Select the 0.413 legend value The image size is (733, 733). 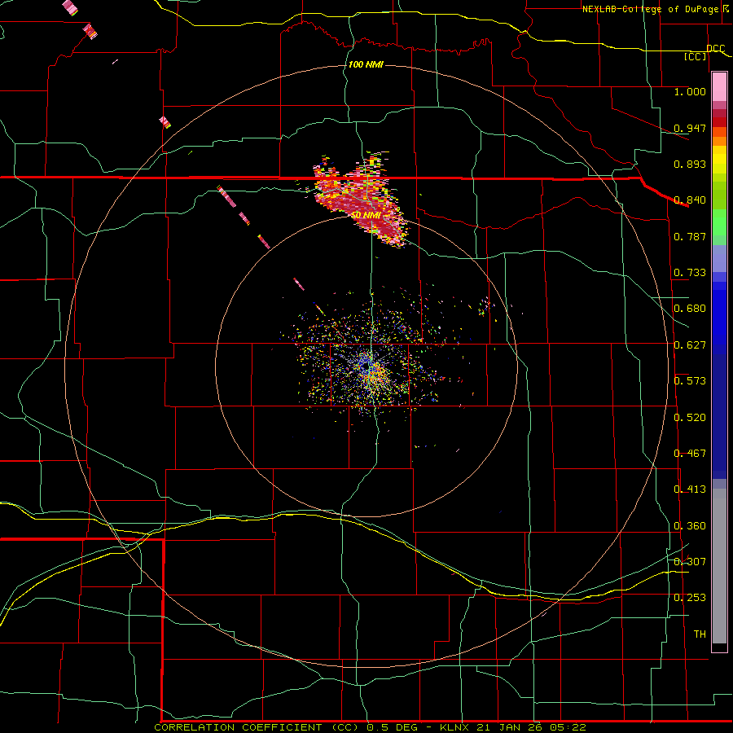[690, 489]
